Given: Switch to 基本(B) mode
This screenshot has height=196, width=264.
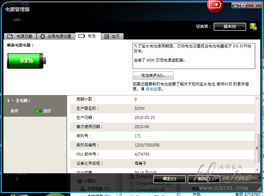Looking at the screenshot, I should tap(230, 27).
